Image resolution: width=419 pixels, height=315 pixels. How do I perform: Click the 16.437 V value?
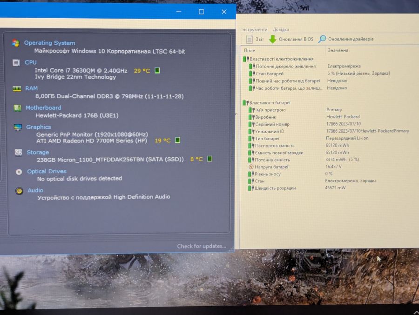333,167
